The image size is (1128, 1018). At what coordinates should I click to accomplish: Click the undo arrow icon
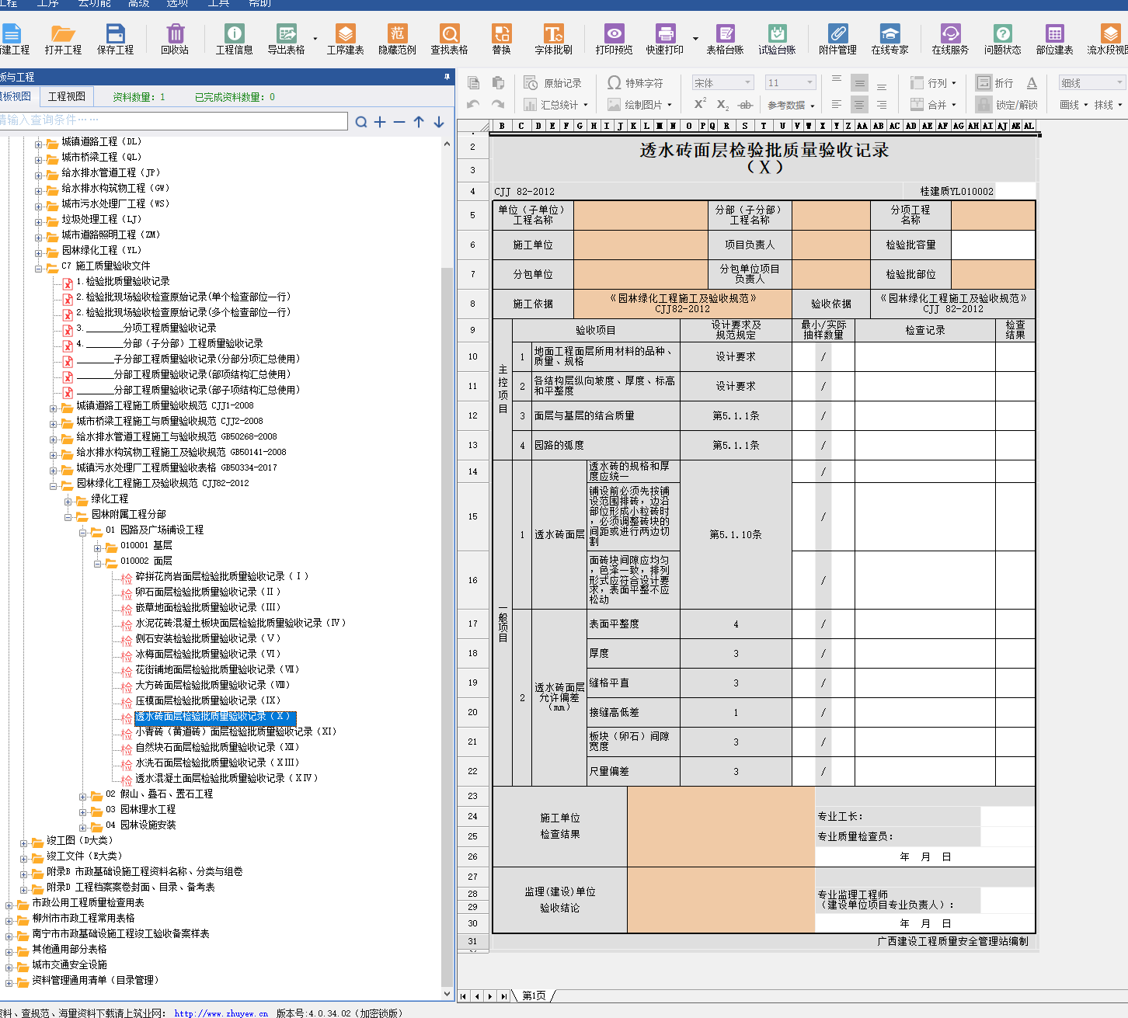(474, 104)
